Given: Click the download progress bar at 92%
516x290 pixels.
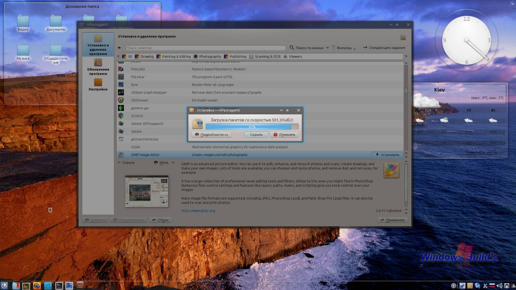Looking at the screenshot, I should click(x=252, y=127).
